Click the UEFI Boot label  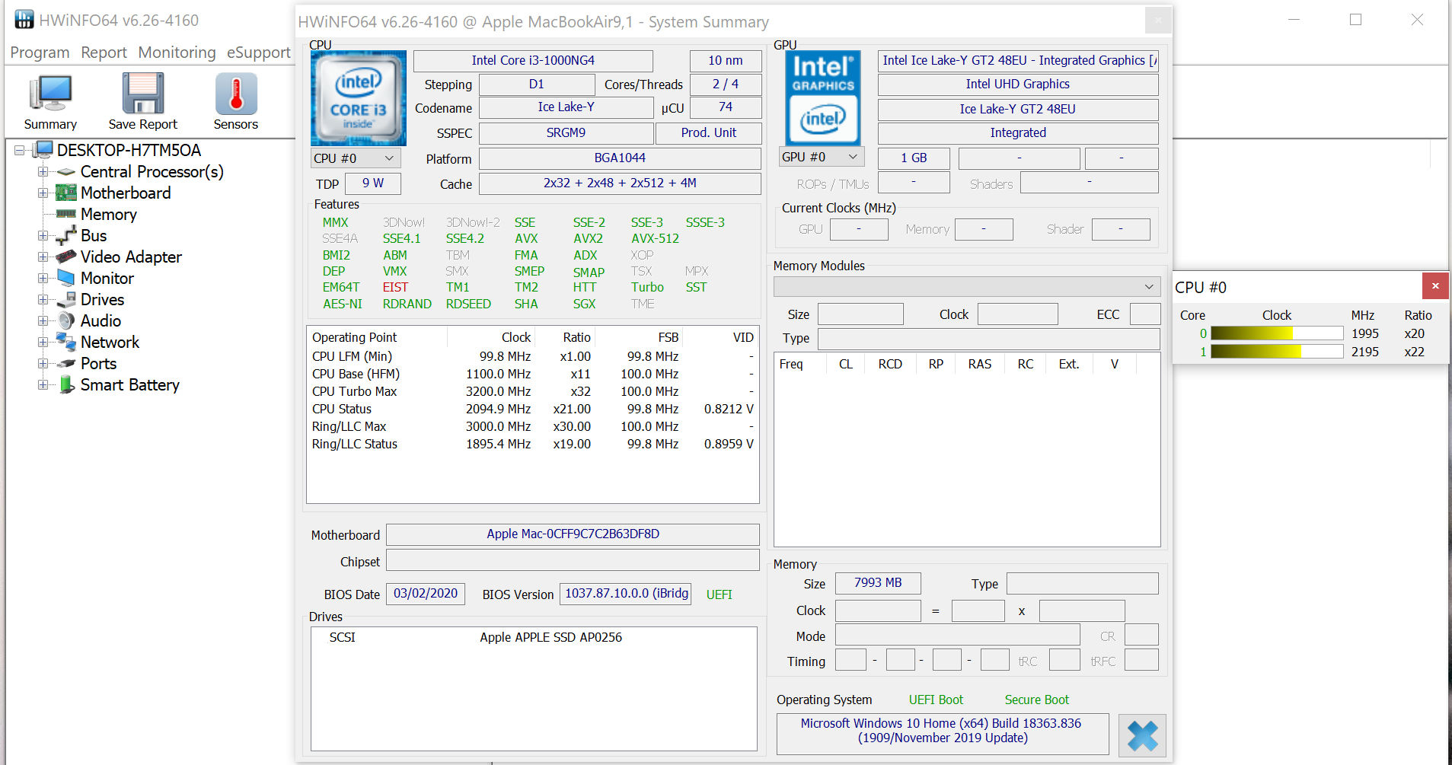(x=936, y=700)
